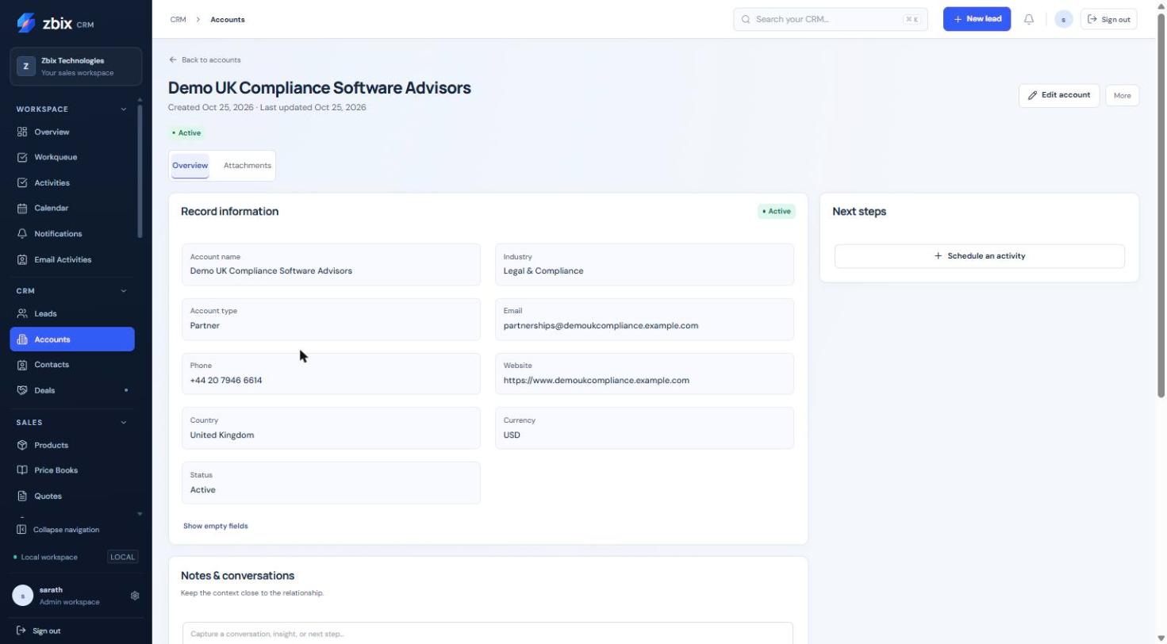1167x644 pixels.
Task: Click the New lead button
Action: pyautogui.click(x=977, y=19)
